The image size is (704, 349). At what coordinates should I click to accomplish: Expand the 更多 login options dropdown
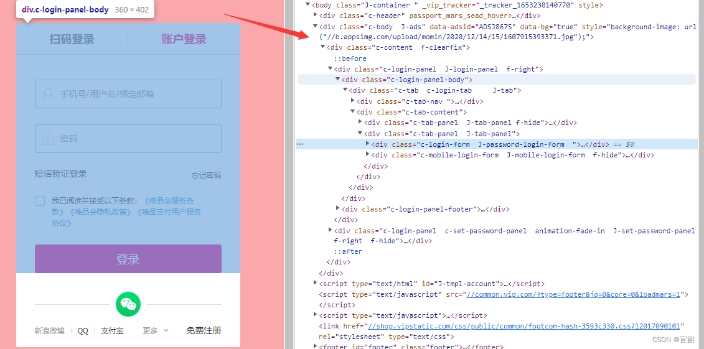(156, 330)
